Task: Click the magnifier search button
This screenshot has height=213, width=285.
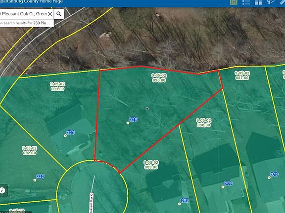Action: (x=59, y=14)
